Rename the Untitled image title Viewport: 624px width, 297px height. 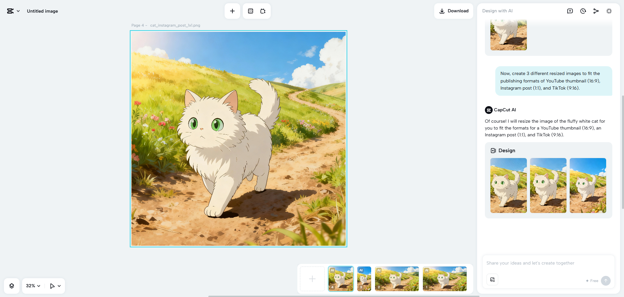(x=42, y=11)
